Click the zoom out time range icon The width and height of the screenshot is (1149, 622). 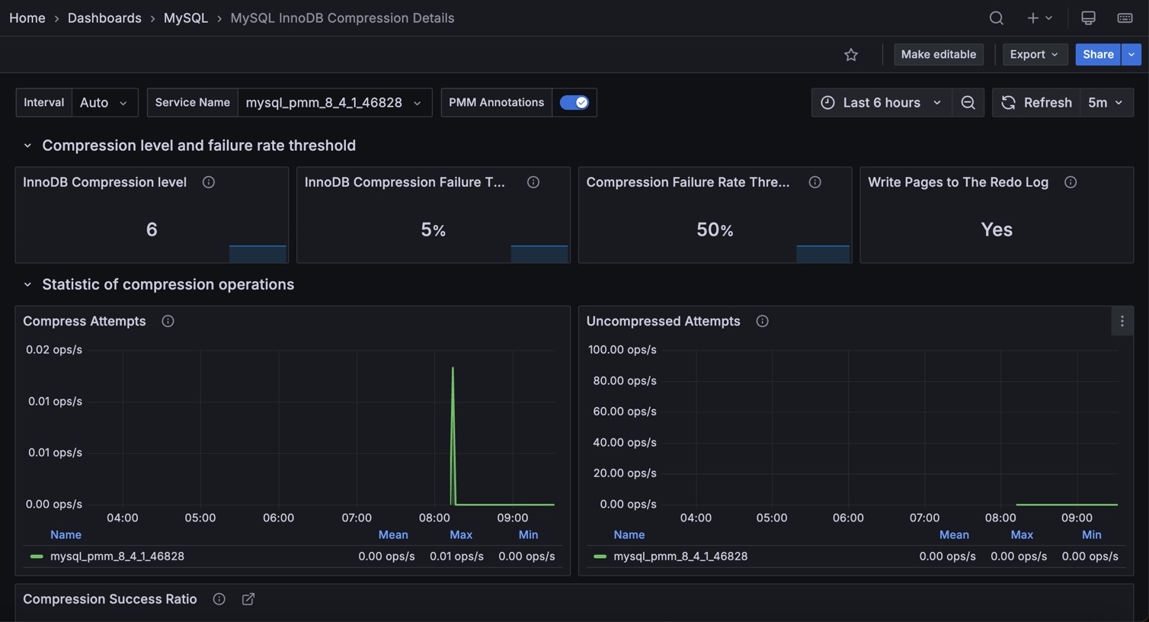[x=968, y=102]
